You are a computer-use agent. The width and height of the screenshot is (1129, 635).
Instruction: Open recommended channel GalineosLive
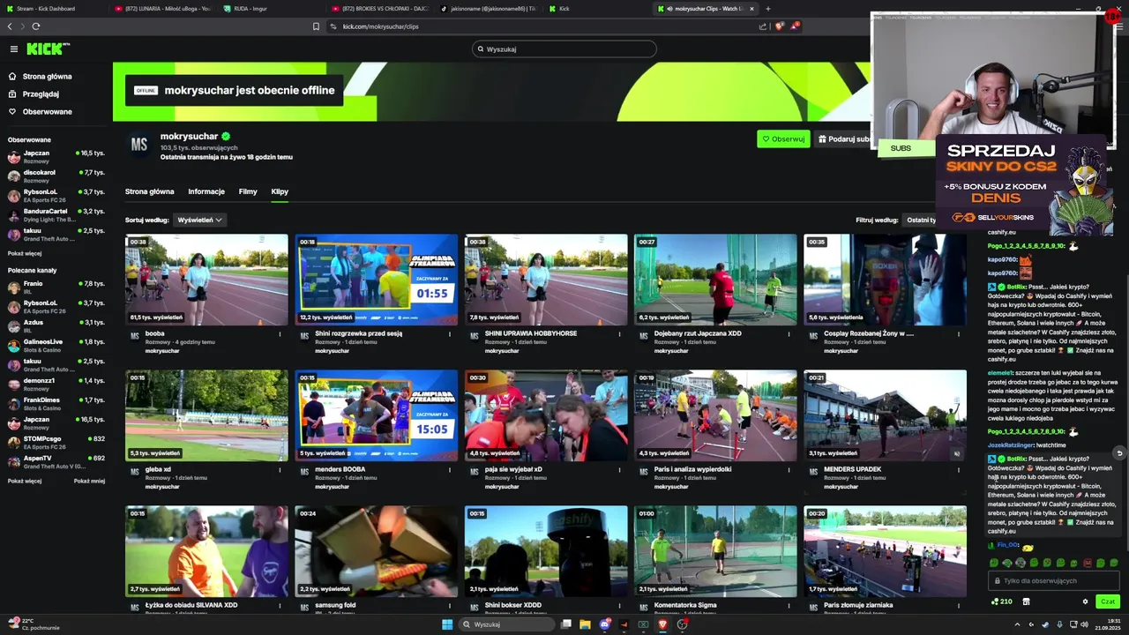[x=56, y=346]
